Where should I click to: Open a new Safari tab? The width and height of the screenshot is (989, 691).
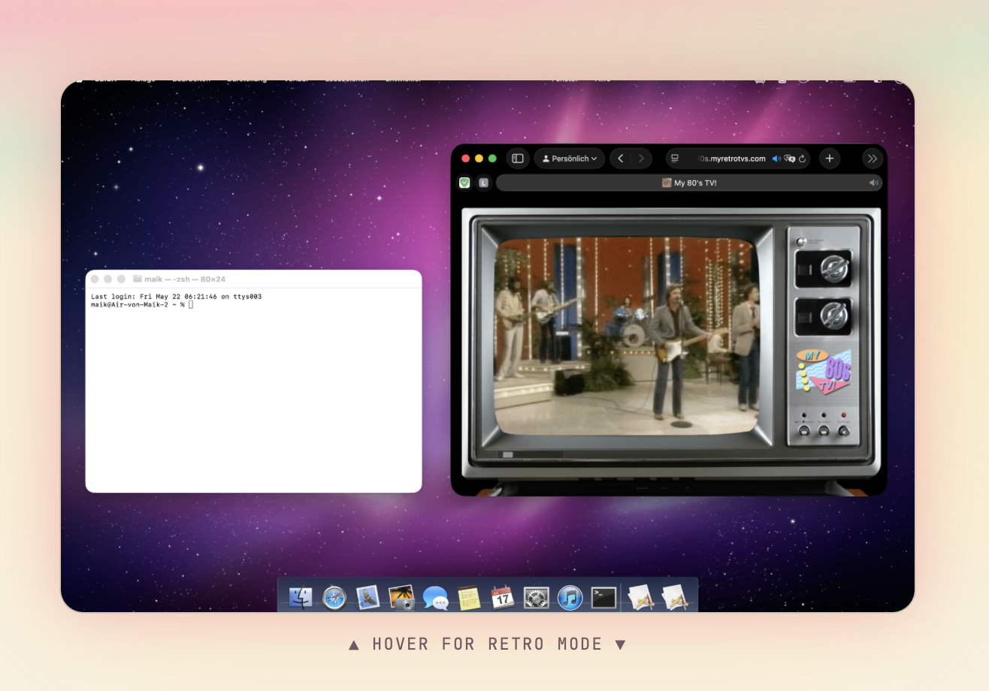(x=829, y=158)
